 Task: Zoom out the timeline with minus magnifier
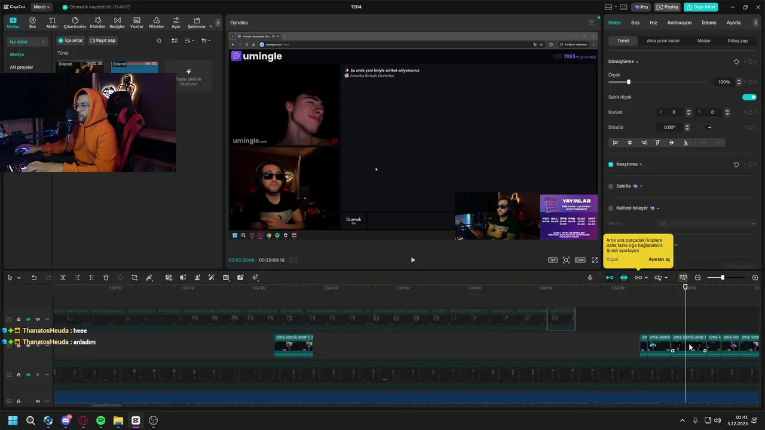697,278
